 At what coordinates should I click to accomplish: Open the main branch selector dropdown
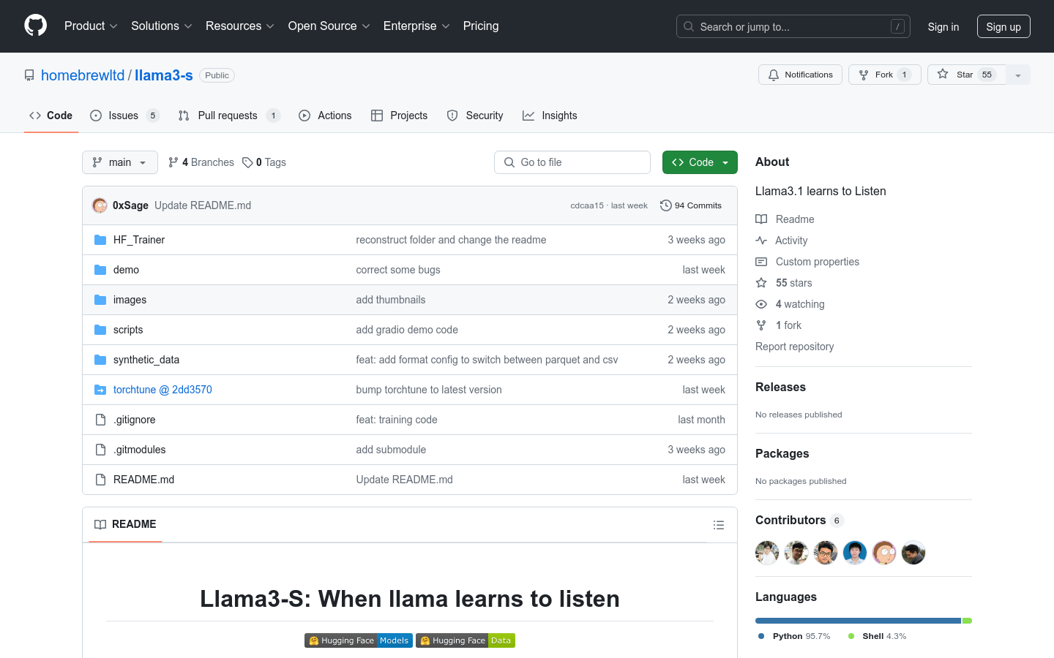tap(120, 162)
